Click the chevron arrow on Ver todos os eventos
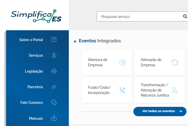 pyautogui.click(x=181, y=111)
